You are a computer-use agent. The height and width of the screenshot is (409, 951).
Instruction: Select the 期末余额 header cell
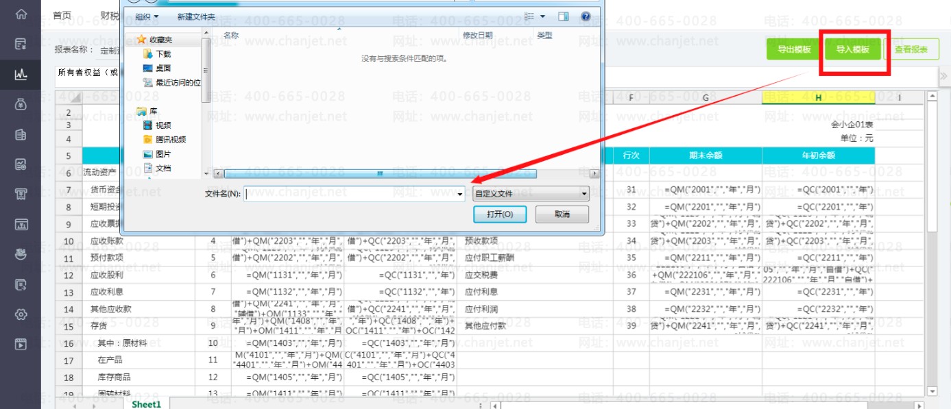(x=706, y=156)
